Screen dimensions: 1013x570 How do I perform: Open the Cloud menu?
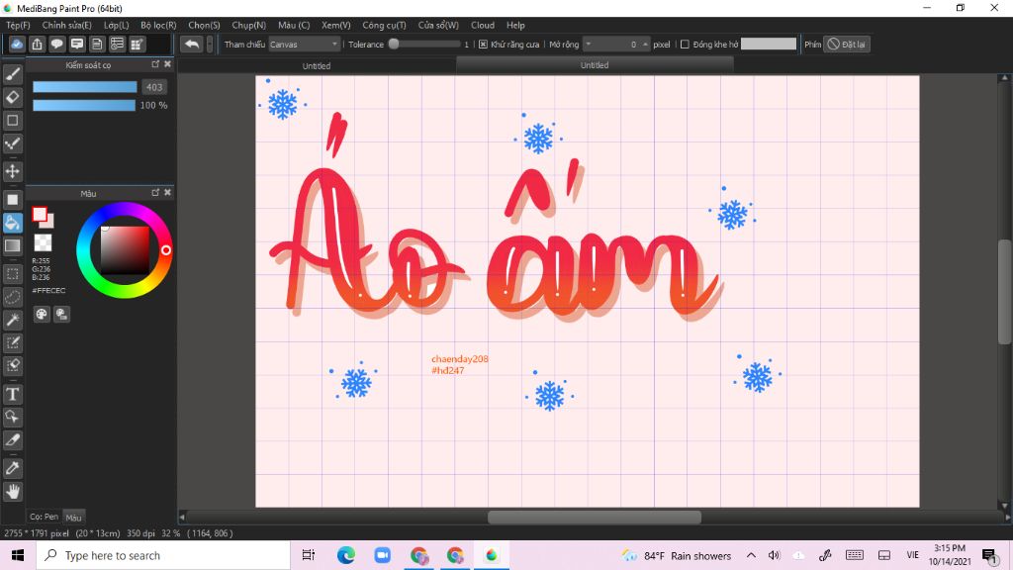tap(483, 25)
